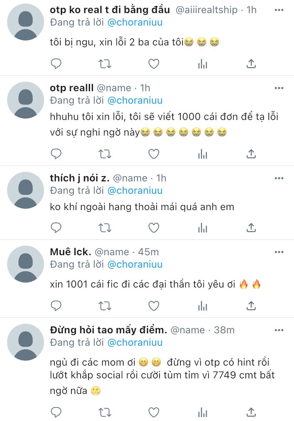The image size is (294, 421).
Task: Retweet the "ko khí ngoài hang" tweet
Action: 105,228
